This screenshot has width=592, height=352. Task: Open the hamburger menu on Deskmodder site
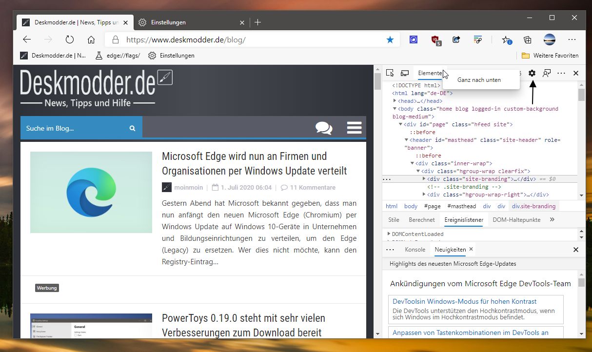355,127
